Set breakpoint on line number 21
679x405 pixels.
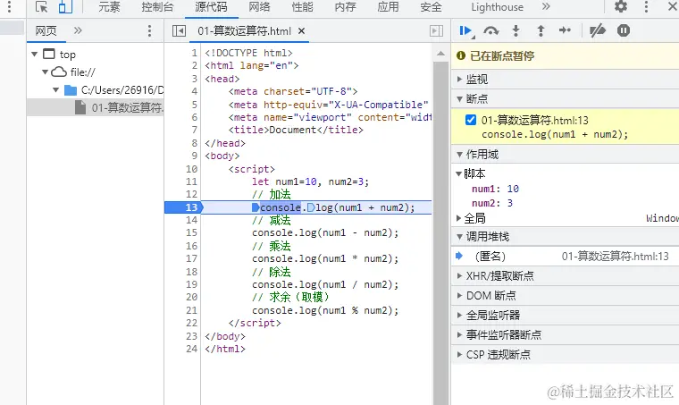191,310
